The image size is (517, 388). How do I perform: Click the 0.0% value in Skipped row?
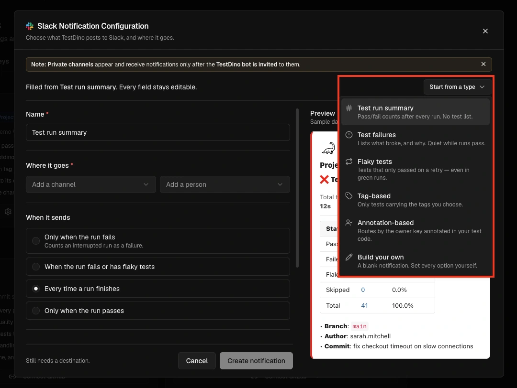[x=399, y=290]
